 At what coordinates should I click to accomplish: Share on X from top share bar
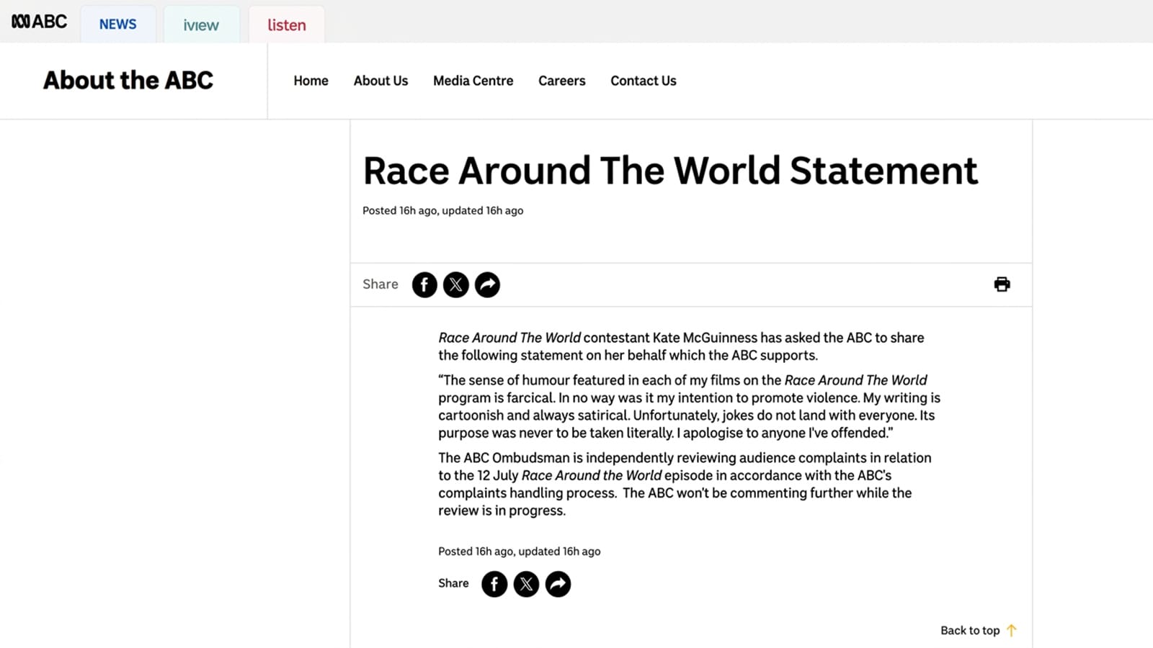tap(455, 285)
